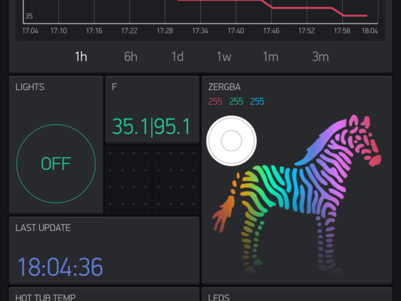Click the 35 y-axis label
401x301 pixels.
pyautogui.click(x=29, y=16)
